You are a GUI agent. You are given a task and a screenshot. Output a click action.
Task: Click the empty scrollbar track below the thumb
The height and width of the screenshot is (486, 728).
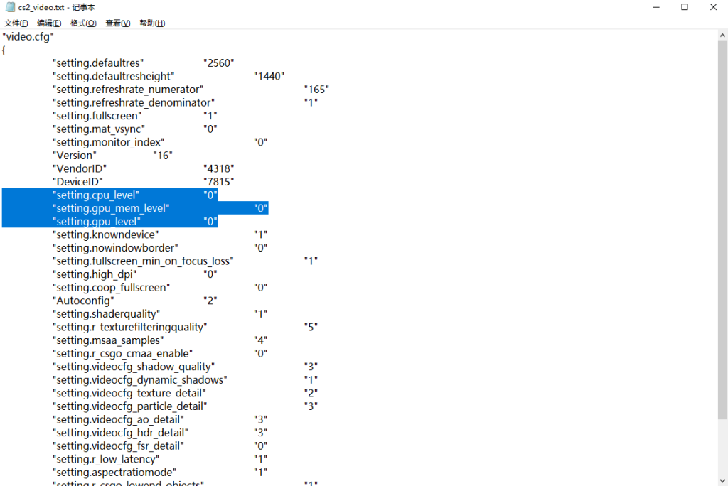pyautogui.click(x=722, y=455)
